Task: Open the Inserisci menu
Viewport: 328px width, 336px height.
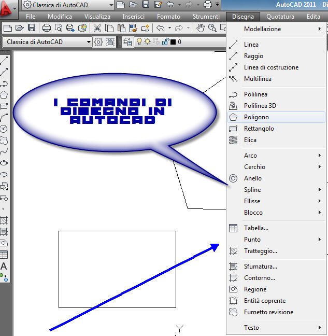Action: (133, 17)
